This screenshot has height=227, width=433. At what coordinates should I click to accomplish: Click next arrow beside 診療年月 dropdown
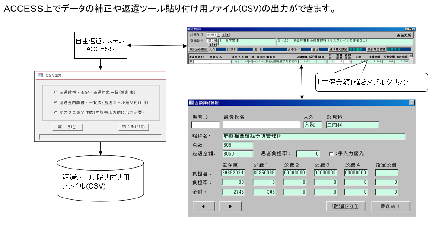(228, 35)
